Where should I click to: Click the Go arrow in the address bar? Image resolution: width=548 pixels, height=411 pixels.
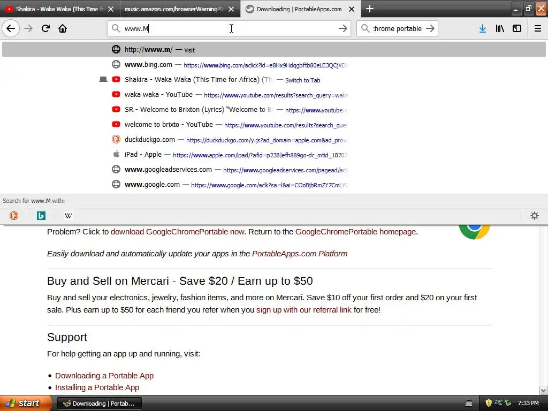click(343, 28)
